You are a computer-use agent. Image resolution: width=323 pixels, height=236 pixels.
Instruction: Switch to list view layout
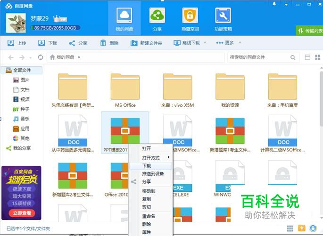pos(307,57)
